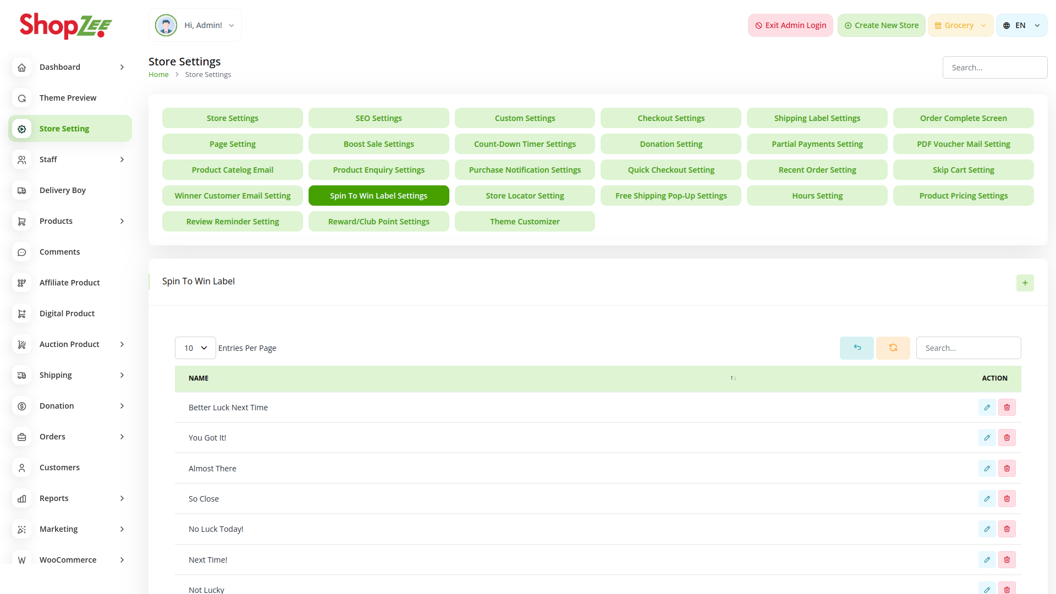Delete the You Got It! label
Image resolution: width=1056 pixels, height=594 pixels.
(x=1007, y=438)
